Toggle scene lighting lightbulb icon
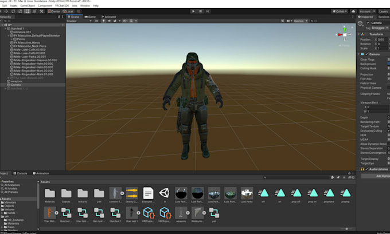The width and height of the screenshot is (390, 234). click(x=103, y=21)
